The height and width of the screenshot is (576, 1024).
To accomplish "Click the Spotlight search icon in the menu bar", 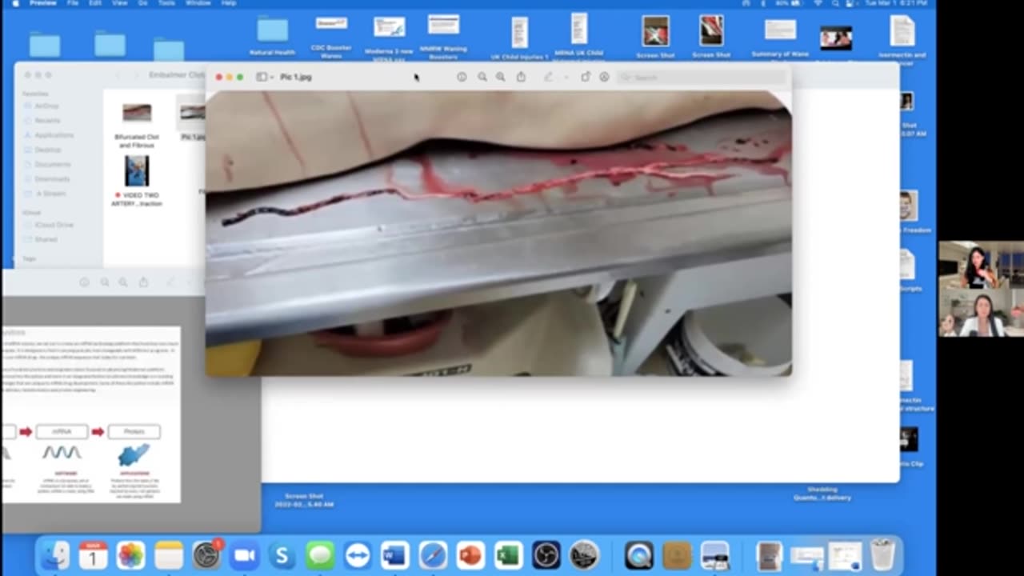I will click(838, 3).
